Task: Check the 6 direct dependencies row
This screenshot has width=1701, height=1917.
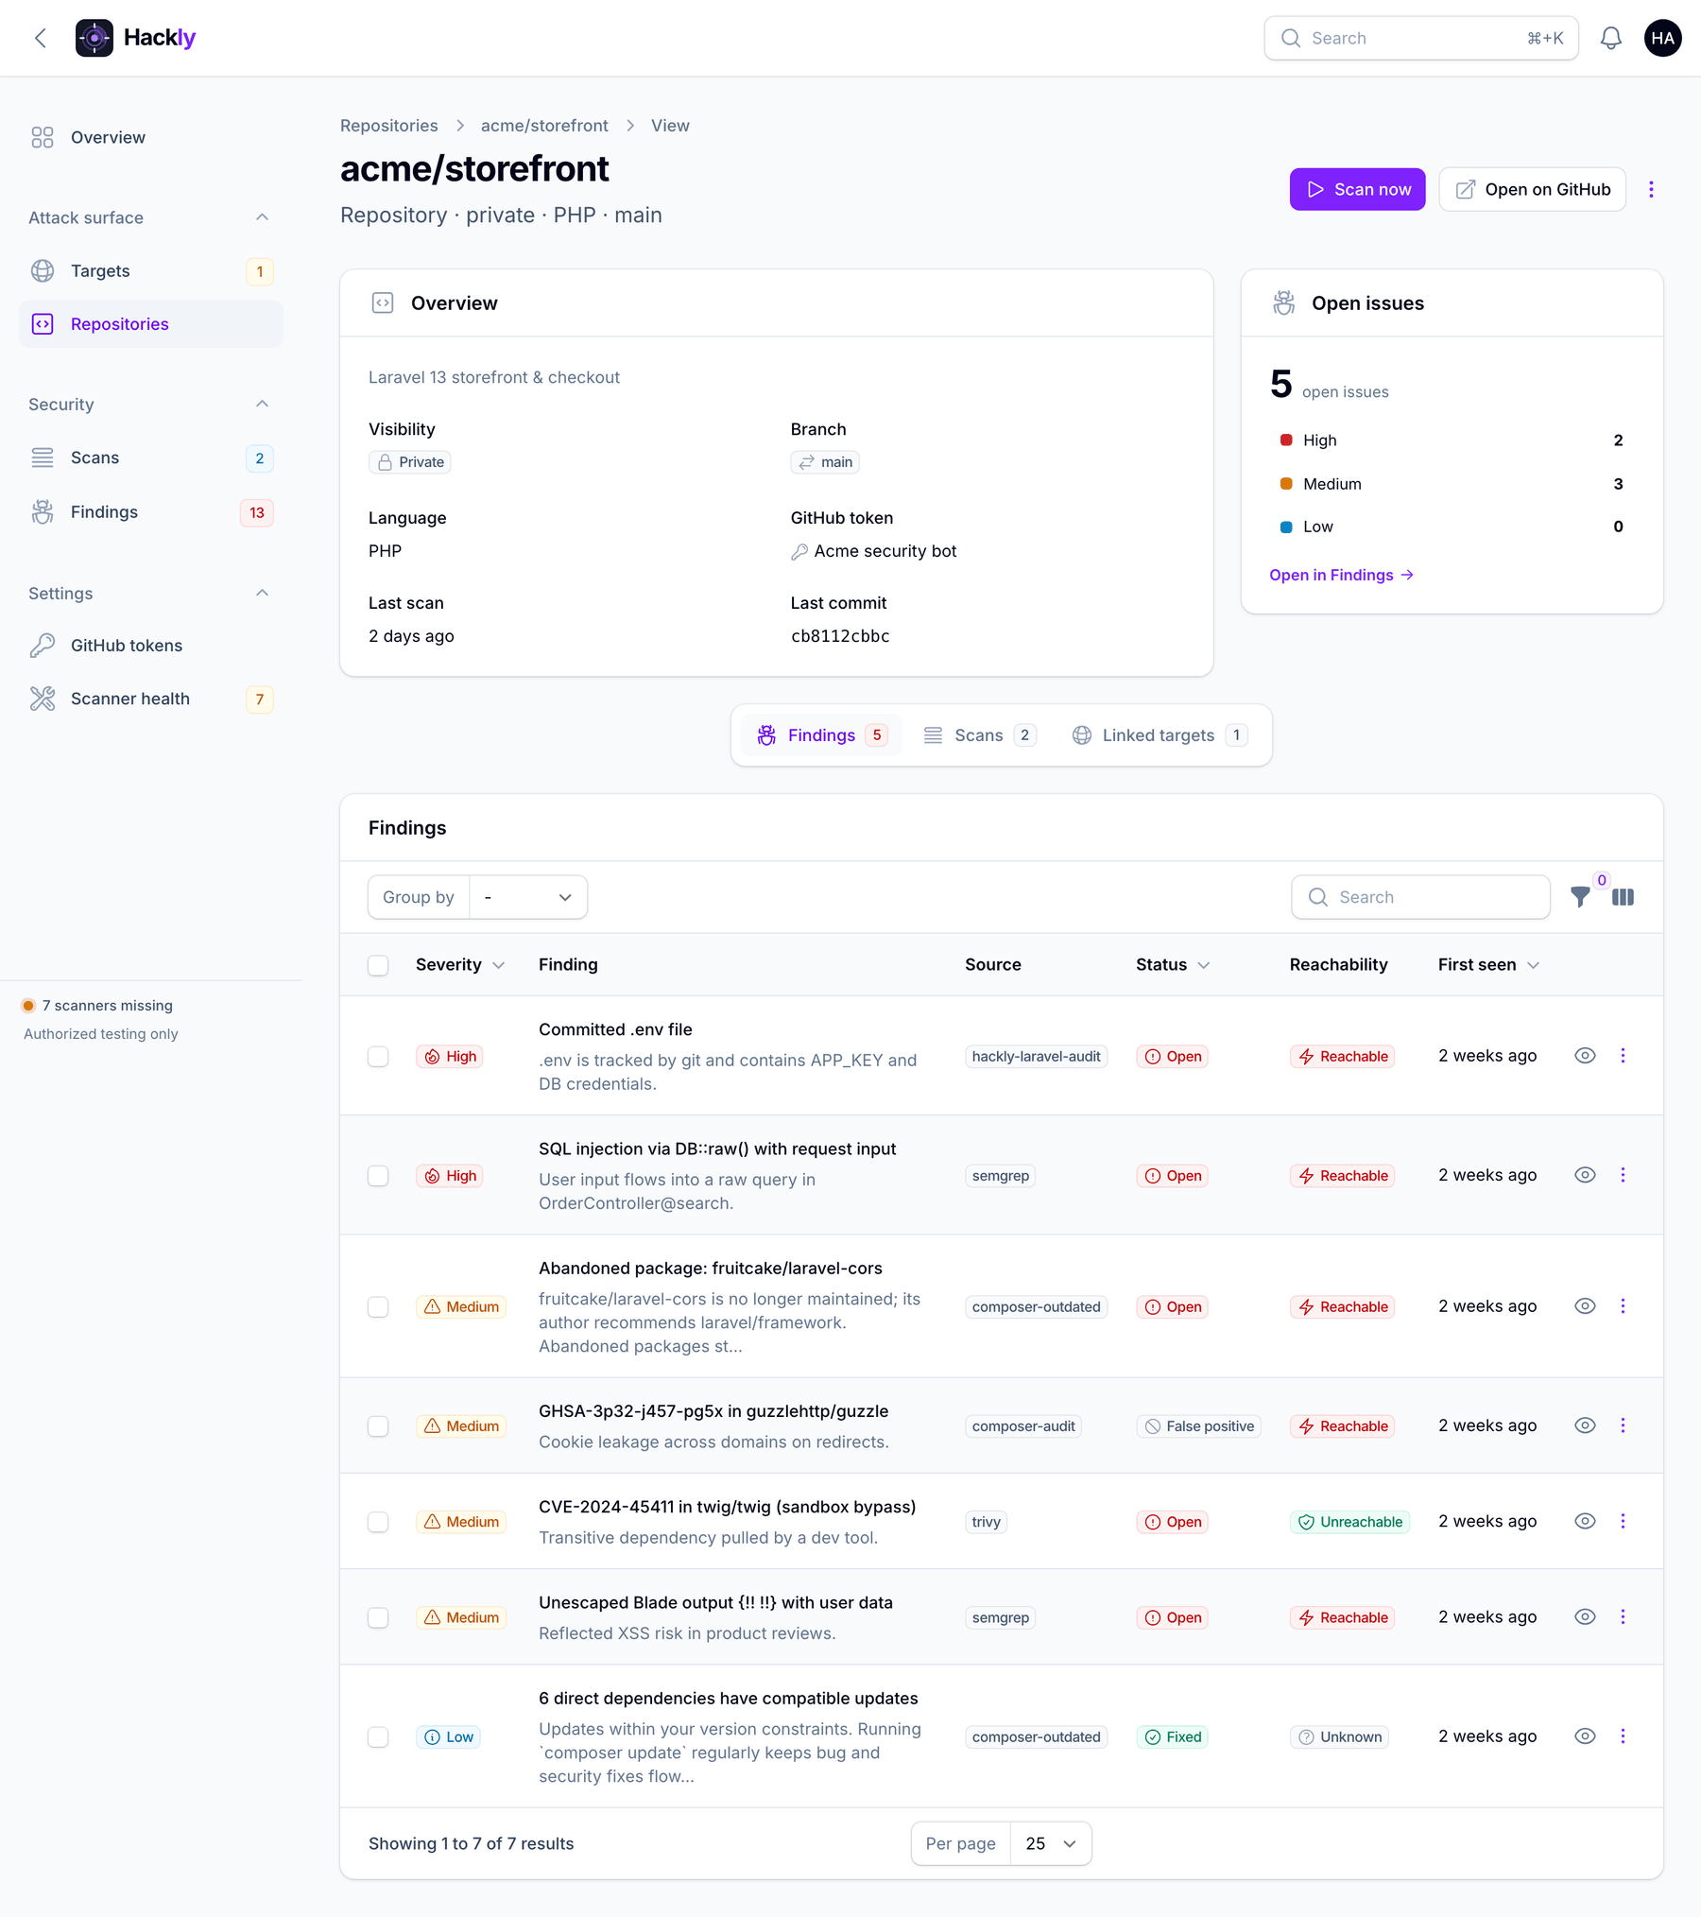Action: pos(378,1736)
